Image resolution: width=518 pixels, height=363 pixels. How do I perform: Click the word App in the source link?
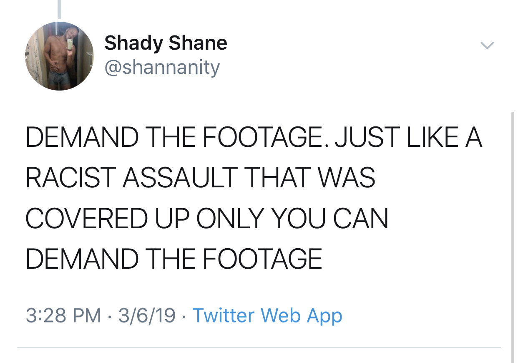(324, 316)
